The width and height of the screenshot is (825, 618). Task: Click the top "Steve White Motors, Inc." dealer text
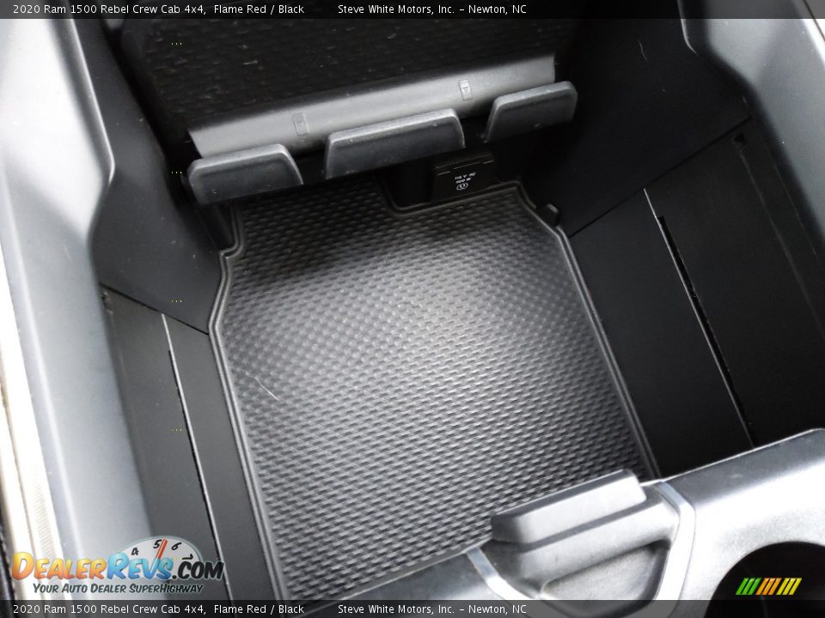coord(395,9)
